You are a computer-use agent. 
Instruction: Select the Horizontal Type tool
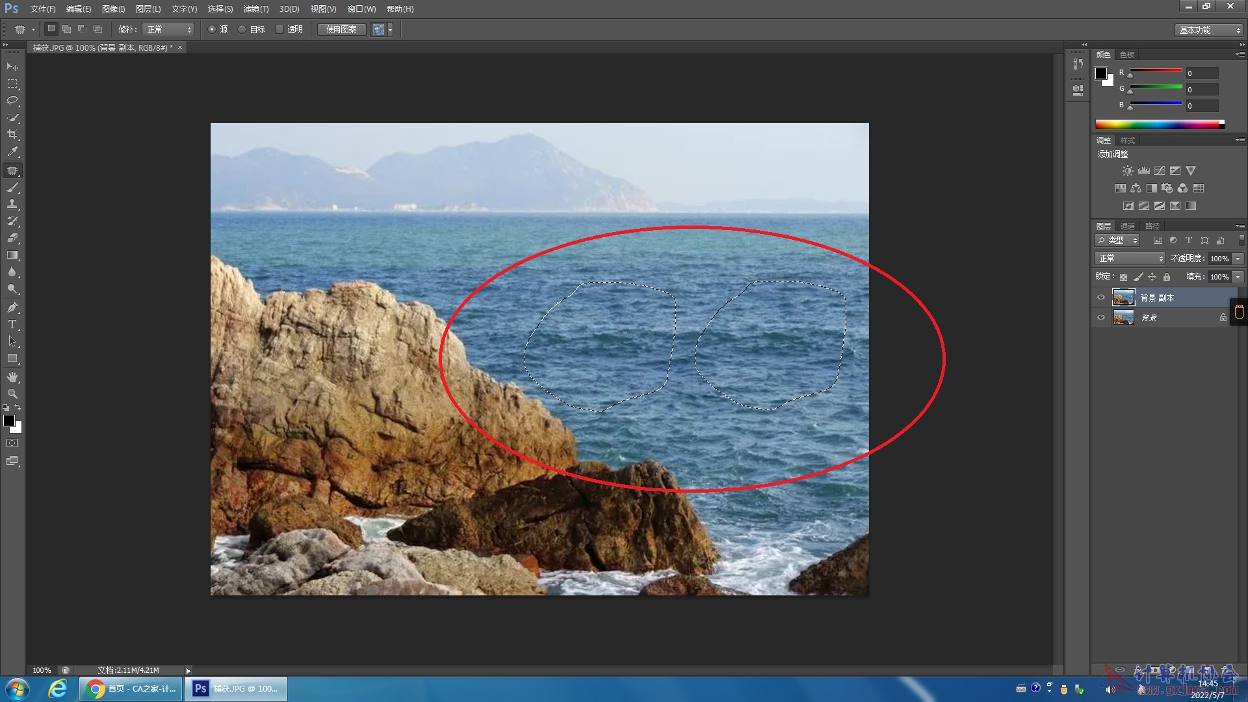(12, 324)
